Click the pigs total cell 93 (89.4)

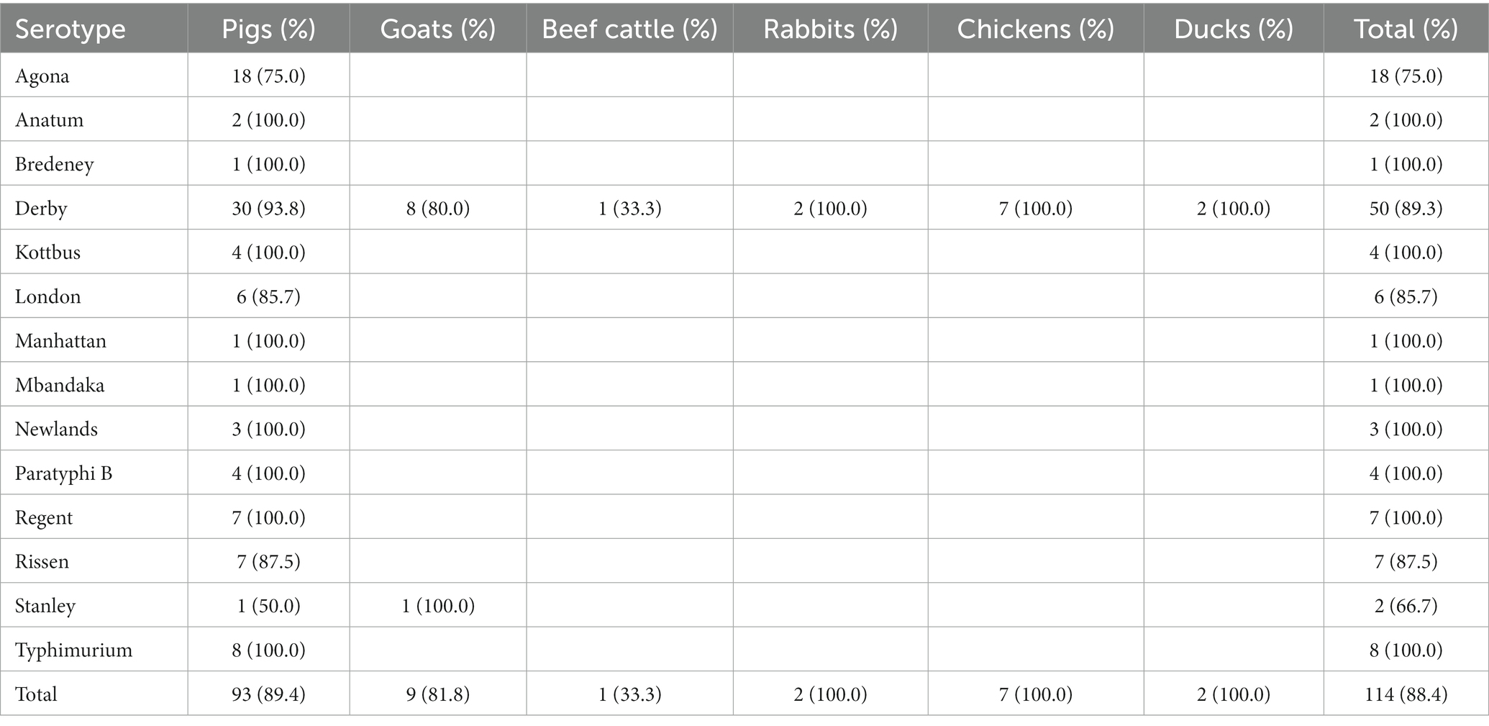pos(268,694)
